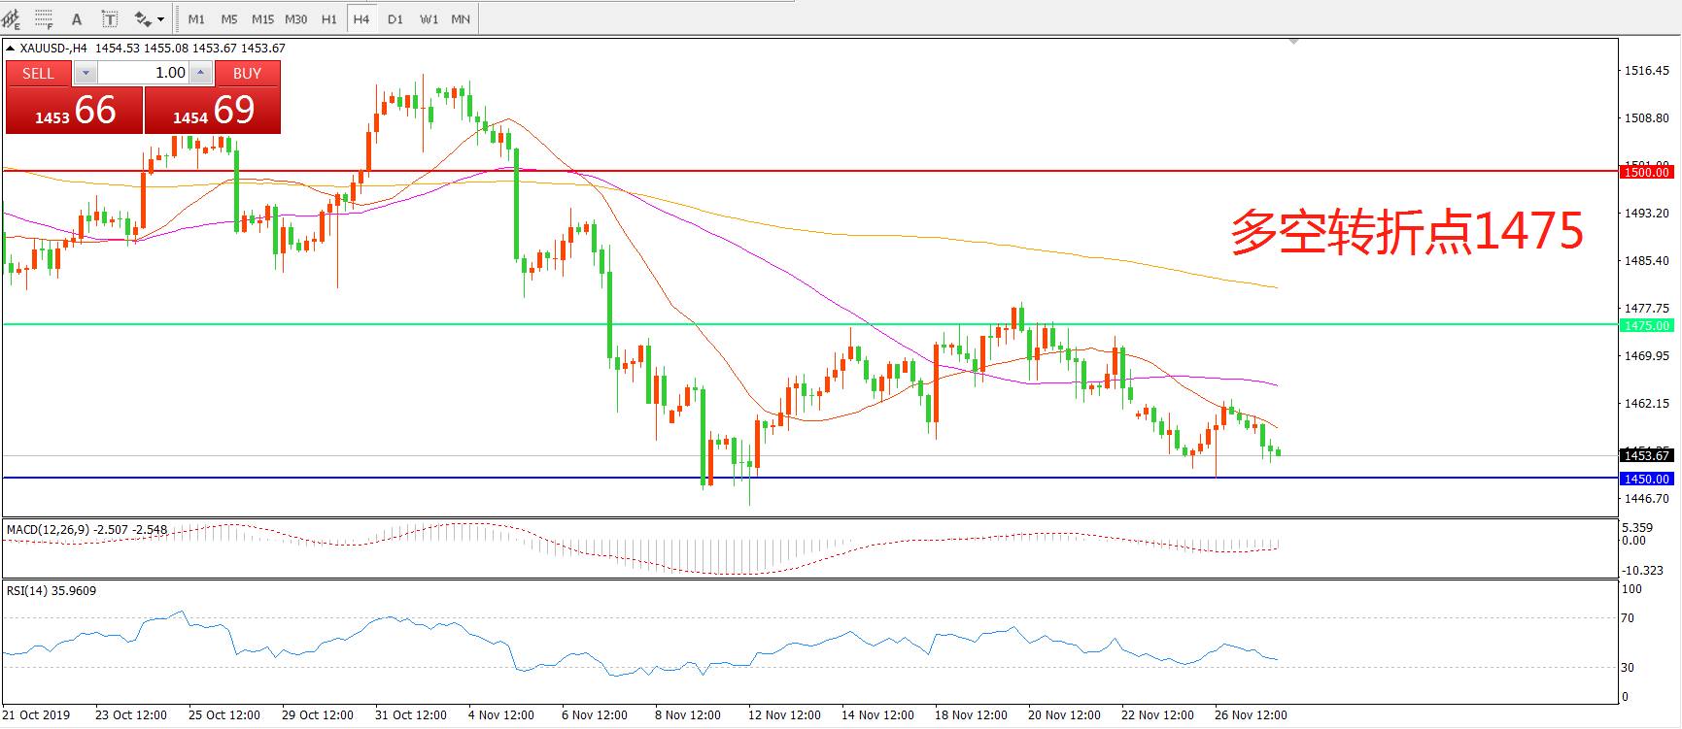
Task: Switch to M15 timeframe
Action: click(x=262, y=18)
